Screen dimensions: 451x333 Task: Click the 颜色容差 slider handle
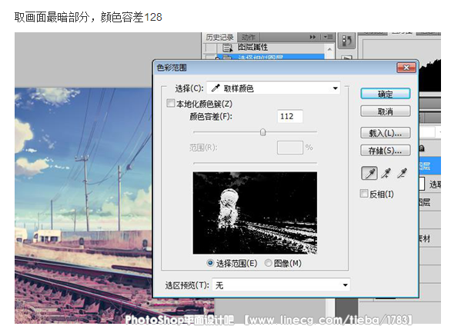pos(262,132)
